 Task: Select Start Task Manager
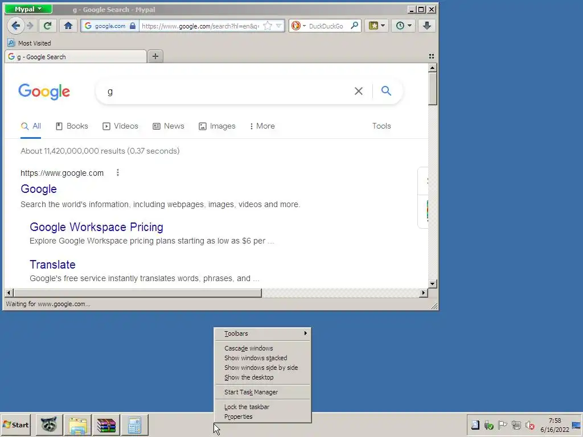pyautogui.click(x=262, y=392)
